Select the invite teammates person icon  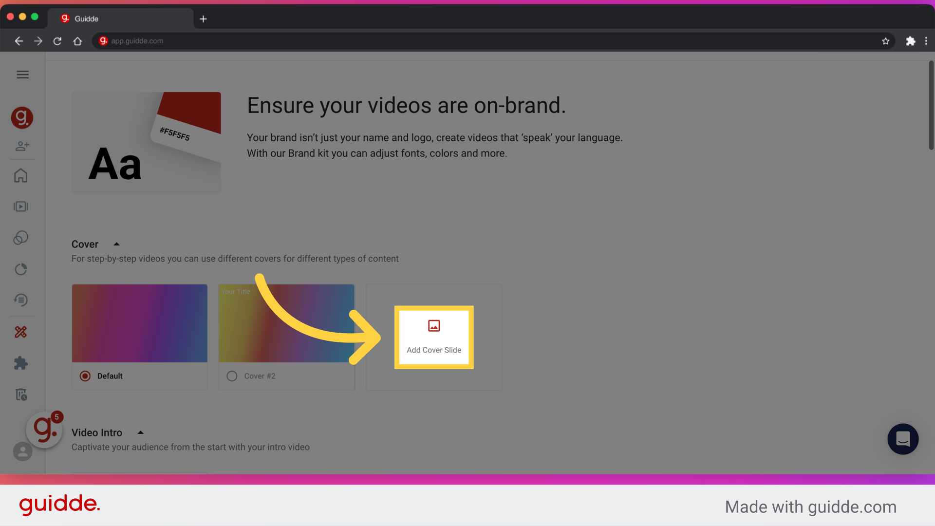tap(22, 146)
